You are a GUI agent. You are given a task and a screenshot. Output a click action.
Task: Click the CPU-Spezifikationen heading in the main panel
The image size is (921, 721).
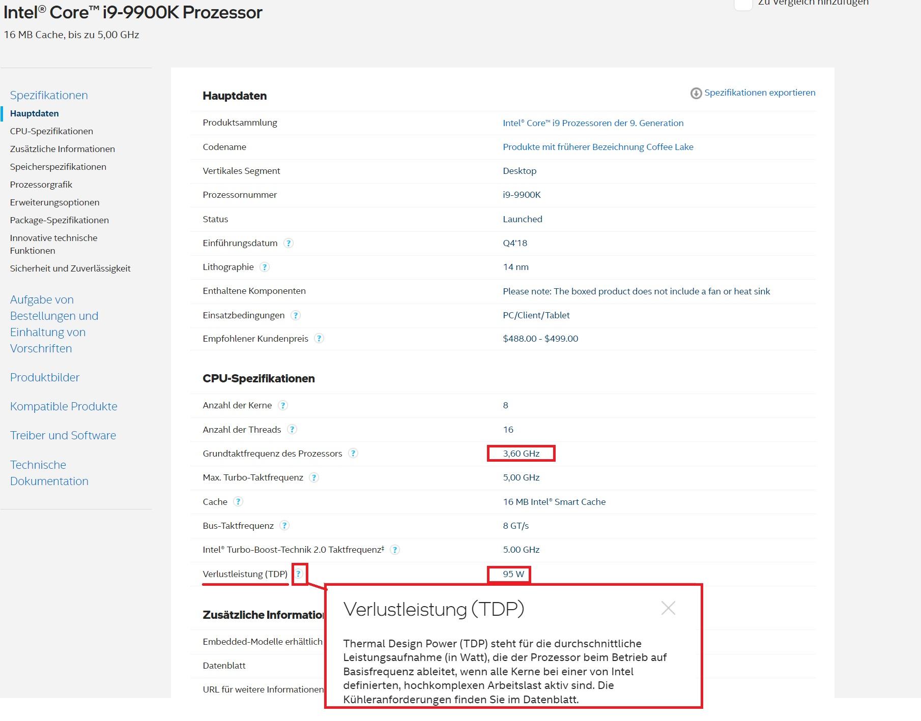[258, 378]
